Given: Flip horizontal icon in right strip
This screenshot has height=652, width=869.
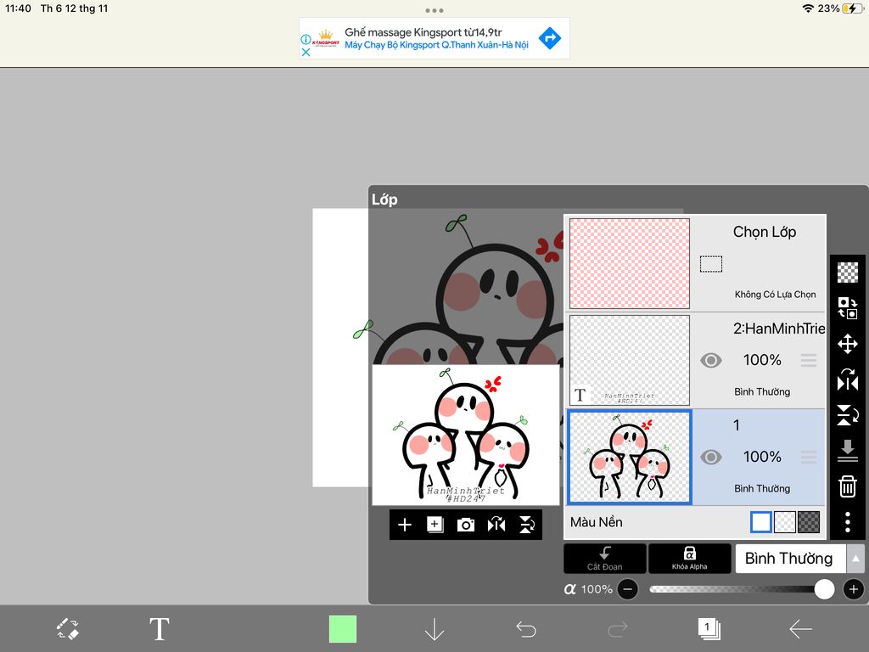Looking at the screenshot, I should [848, 380].
